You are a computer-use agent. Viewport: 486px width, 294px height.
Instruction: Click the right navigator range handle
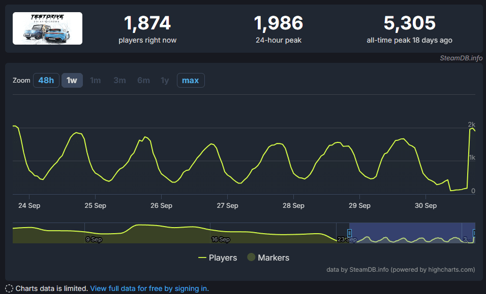click(474, 233)
